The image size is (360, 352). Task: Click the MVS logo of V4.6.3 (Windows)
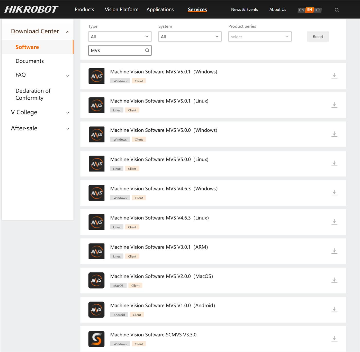96,193
